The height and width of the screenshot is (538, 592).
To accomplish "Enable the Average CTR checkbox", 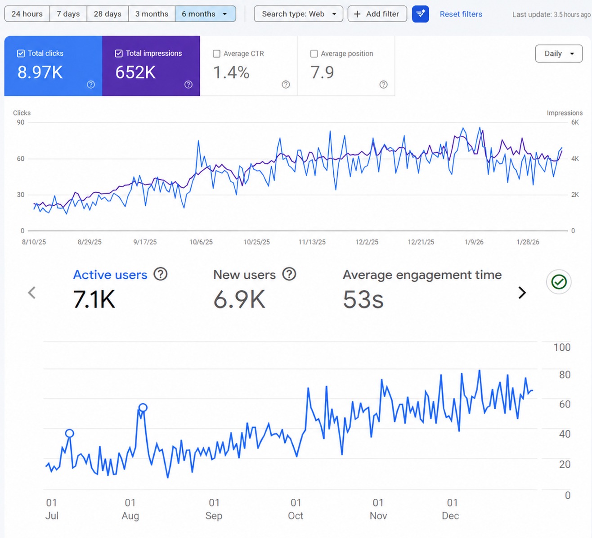I will [216, 54].
